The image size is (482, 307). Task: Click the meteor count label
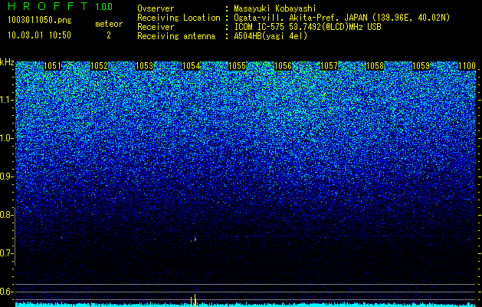click(109, 24)
